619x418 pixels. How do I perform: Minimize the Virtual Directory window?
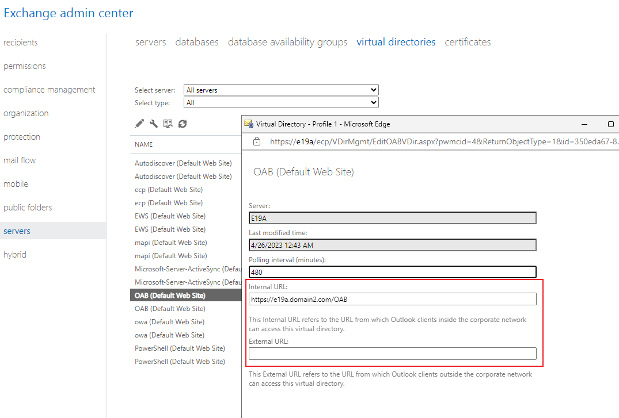584,124
